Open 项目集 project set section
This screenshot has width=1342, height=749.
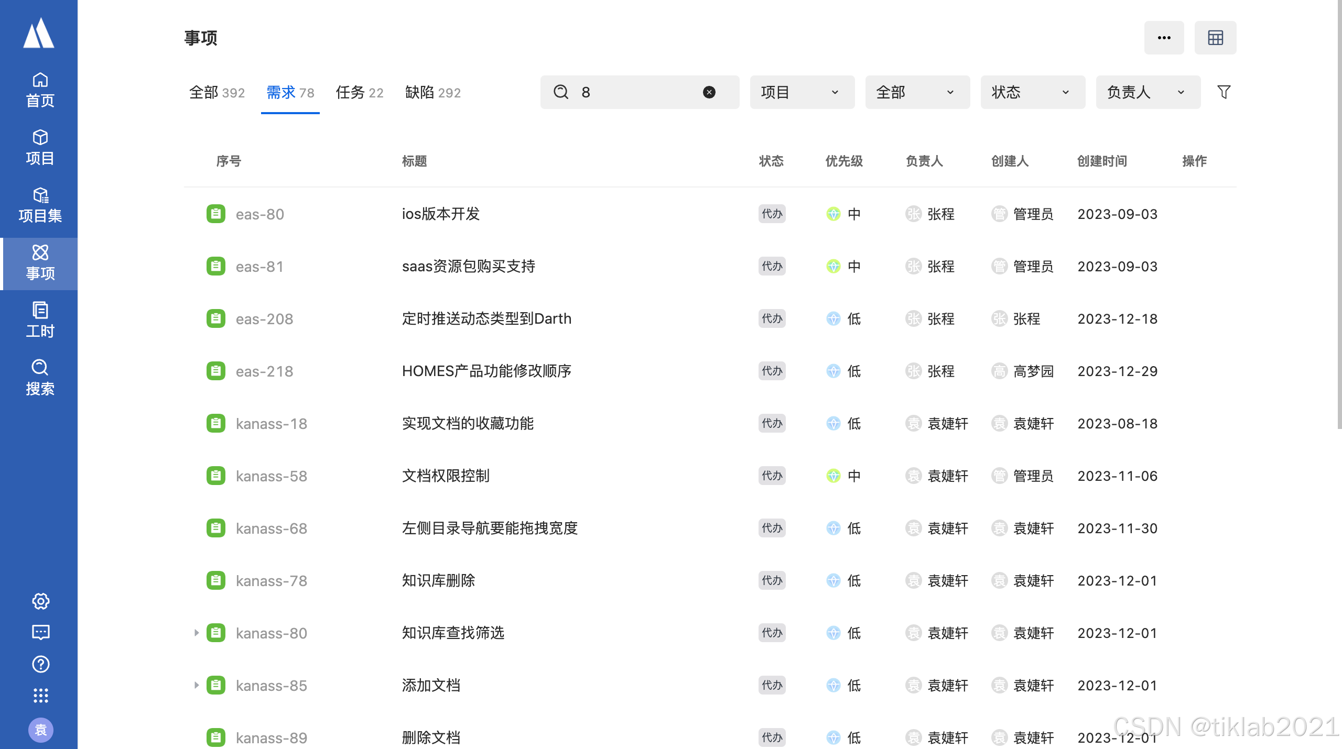40,205
